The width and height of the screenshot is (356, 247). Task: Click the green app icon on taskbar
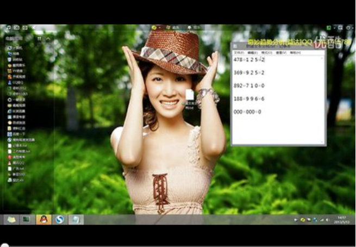[x=26, y=219]
